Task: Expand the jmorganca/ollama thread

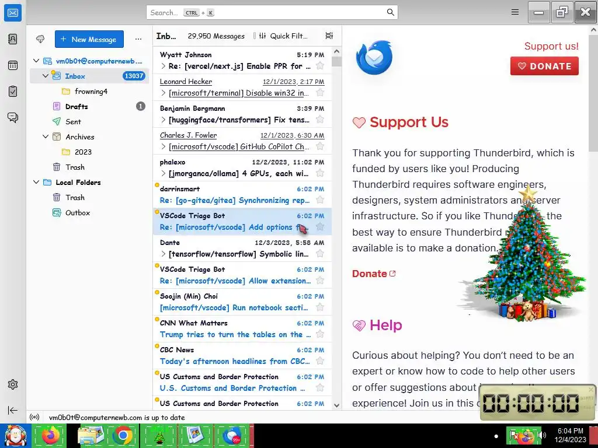Action: pos(164,173)
